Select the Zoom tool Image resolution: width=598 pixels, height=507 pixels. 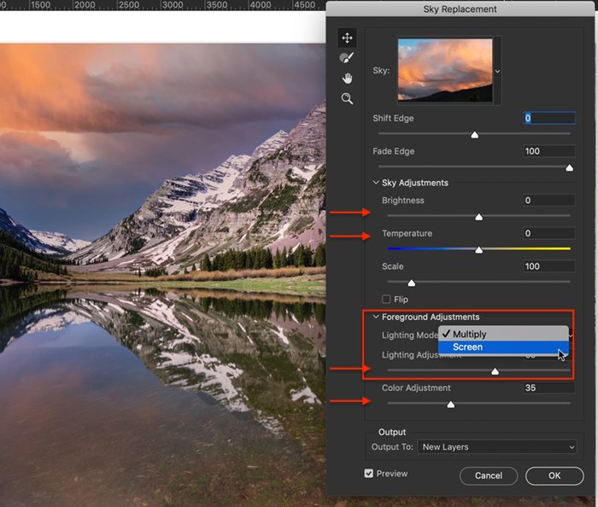pos(347,99)
